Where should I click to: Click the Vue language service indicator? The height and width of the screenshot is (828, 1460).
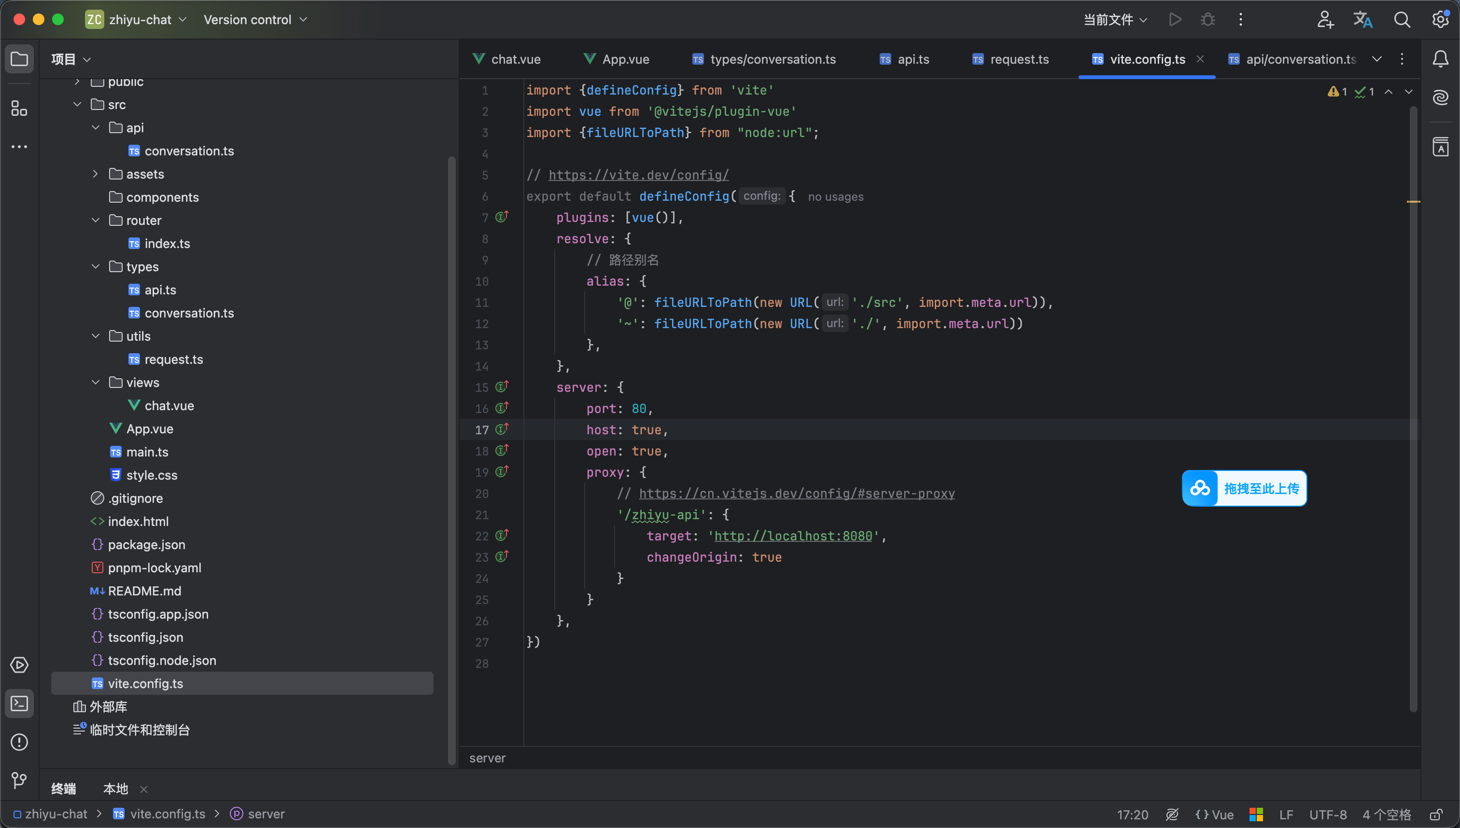1214,814
